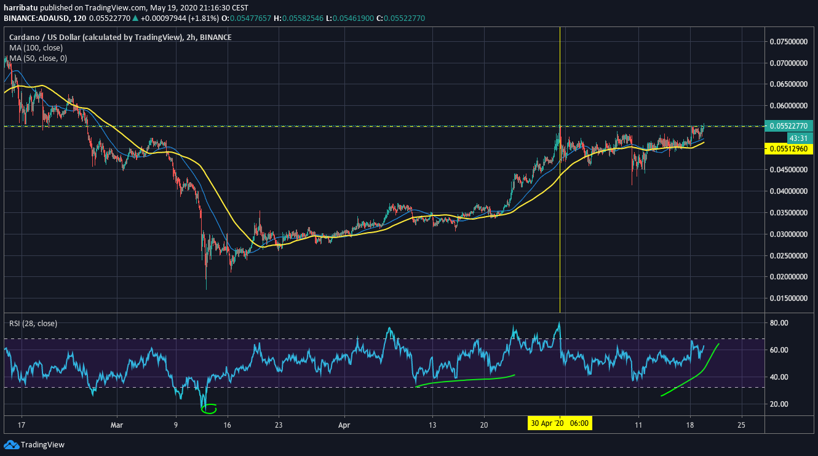Click the current price label 0.05522770
The image size is (818, 456).
tap(790, 126)
